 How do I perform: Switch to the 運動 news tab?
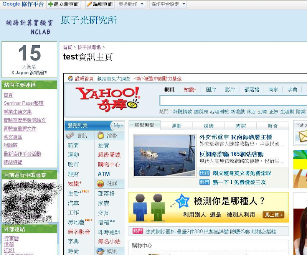[177, 126]
